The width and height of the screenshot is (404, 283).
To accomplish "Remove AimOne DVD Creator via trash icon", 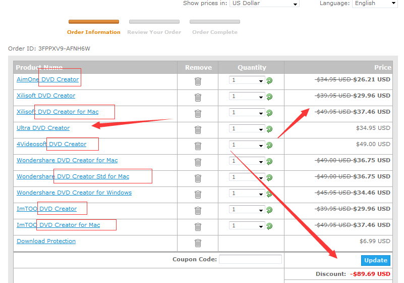I will click(x=198, y=81).
